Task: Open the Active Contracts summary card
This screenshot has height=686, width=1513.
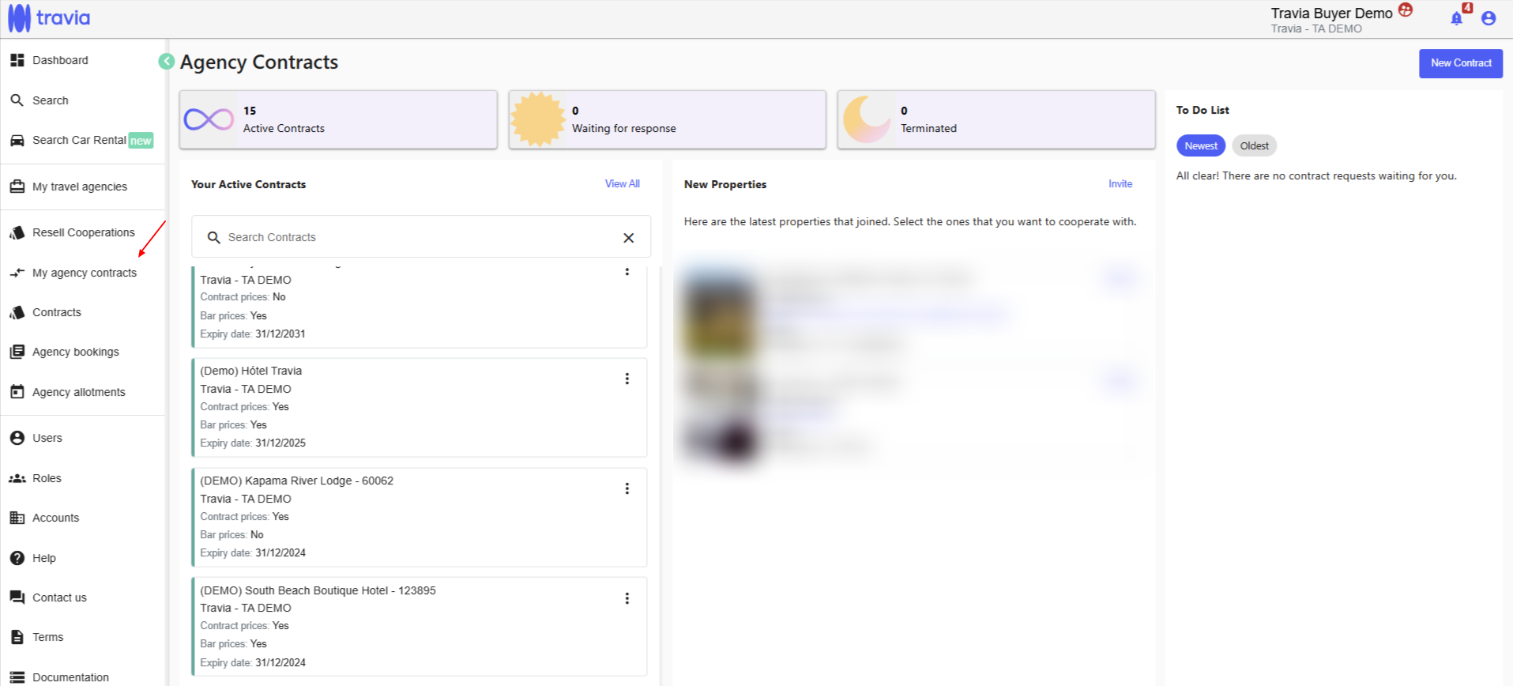Action: 338,119
